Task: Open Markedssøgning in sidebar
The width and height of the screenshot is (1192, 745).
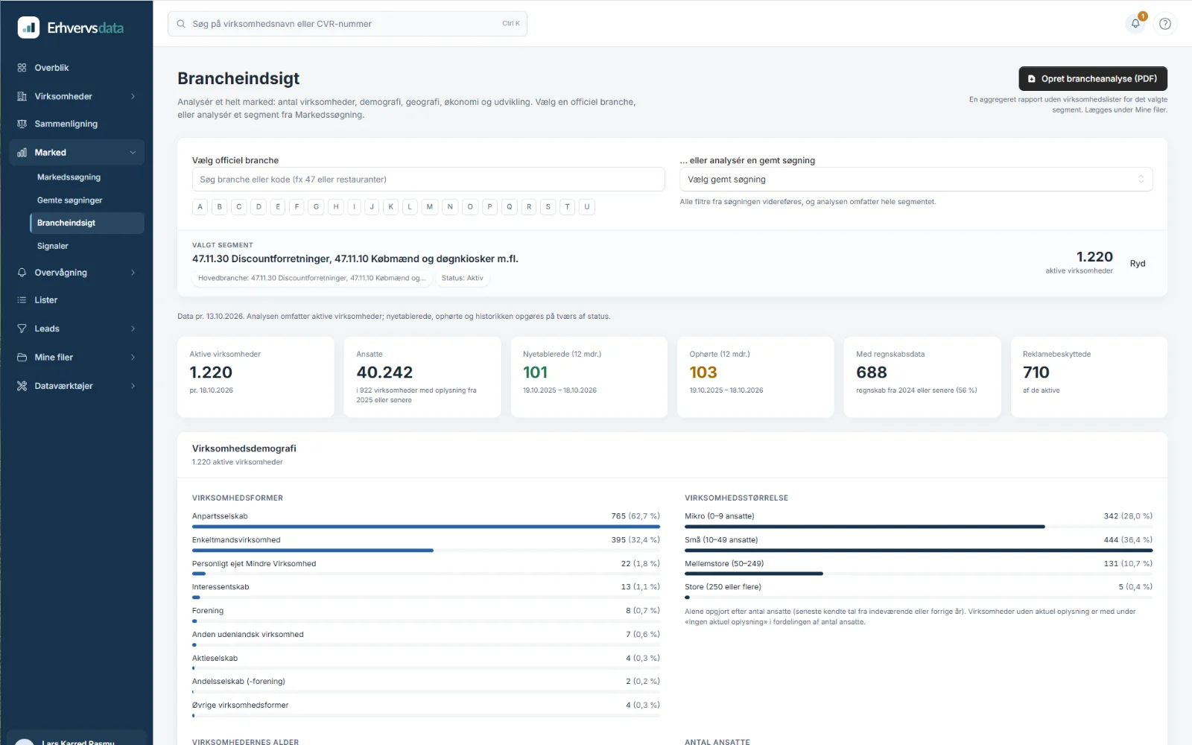Action: pyautogui.click(x=69, y=177)
